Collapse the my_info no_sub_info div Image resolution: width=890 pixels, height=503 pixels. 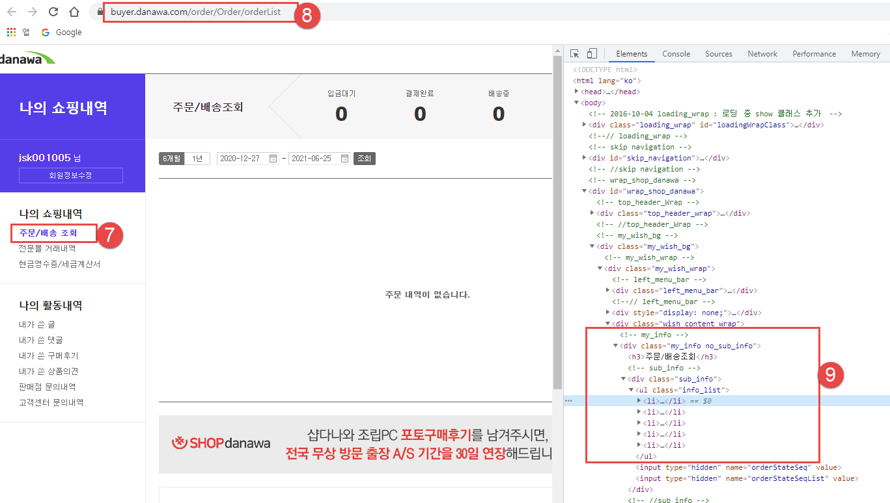pyautogui.click(x=616, y=346)
